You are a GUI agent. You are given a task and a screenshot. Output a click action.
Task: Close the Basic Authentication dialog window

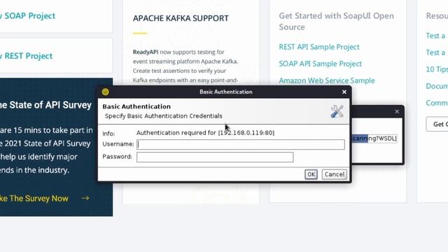point(344,92)
